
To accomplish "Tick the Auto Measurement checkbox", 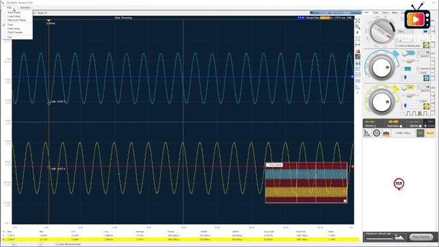I will [57, 244].
